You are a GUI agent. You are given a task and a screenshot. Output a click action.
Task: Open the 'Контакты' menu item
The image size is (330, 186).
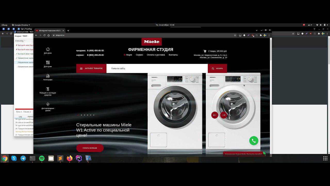[x=173, y=55]
